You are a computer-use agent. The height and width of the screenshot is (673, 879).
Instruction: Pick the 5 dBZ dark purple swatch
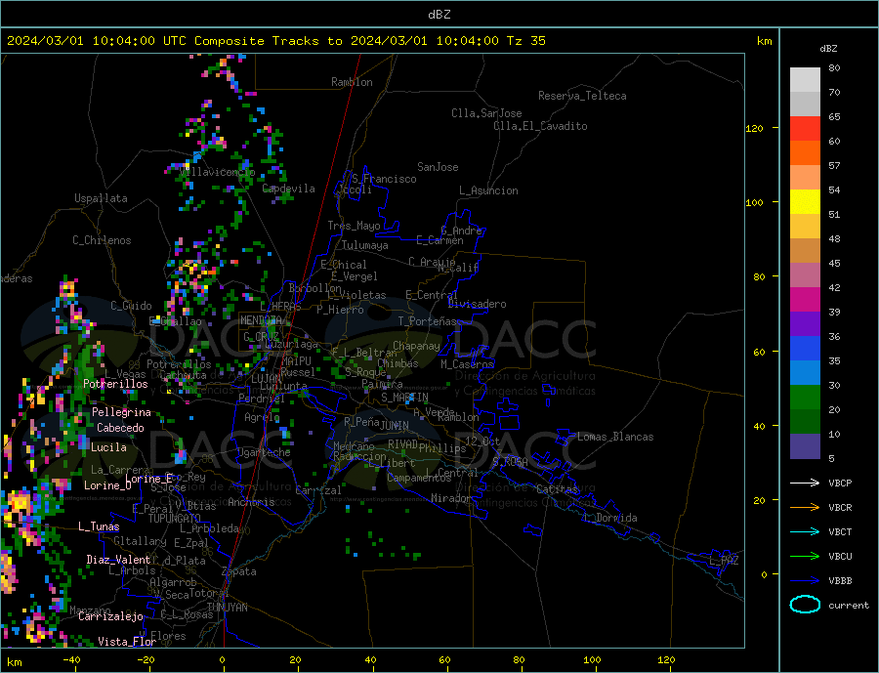click(x=805, y=446)
